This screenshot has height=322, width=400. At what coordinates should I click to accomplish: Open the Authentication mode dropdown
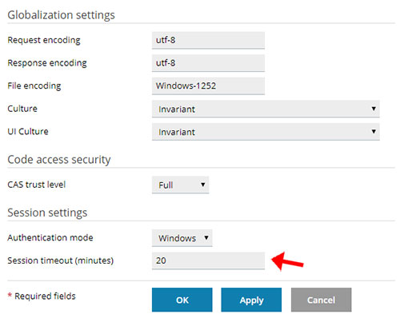(182, 238)
